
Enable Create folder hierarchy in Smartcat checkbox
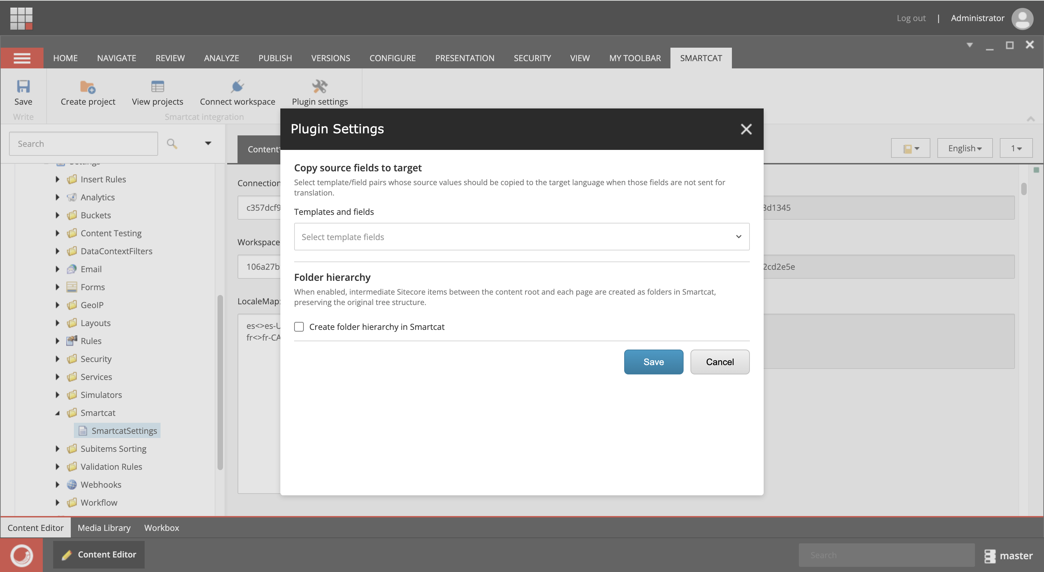[x=299, y=327]
